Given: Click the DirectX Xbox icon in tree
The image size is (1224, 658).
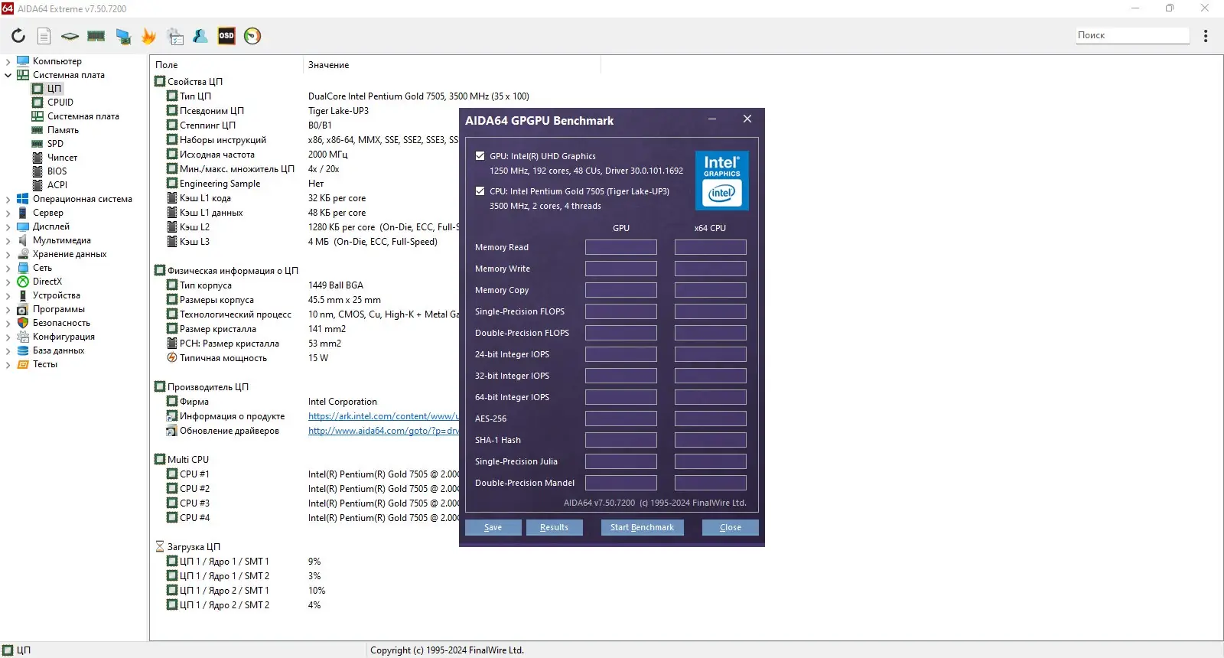Looking at the screenshot, I should click(x=23, y=282).
